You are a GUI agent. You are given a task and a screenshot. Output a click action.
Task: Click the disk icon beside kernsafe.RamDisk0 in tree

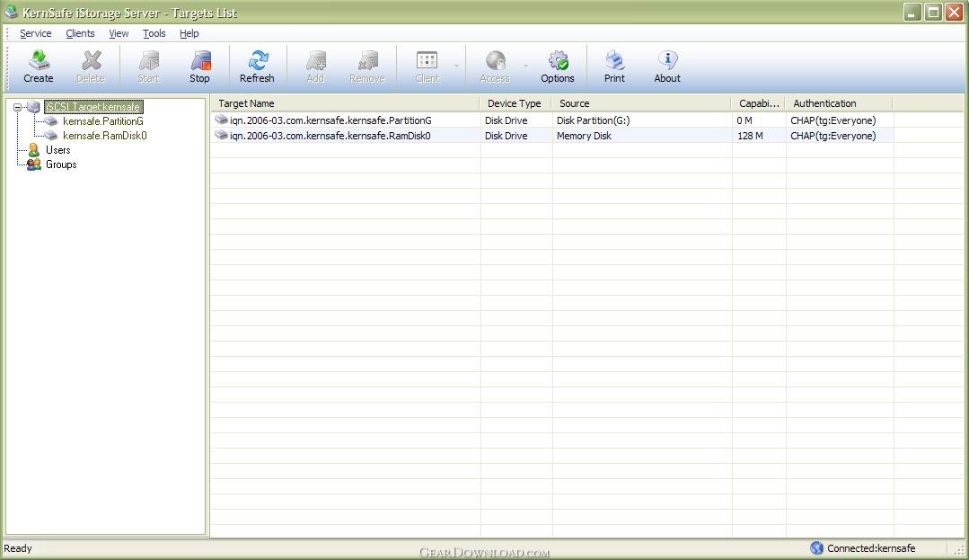(x=50, y=136)
